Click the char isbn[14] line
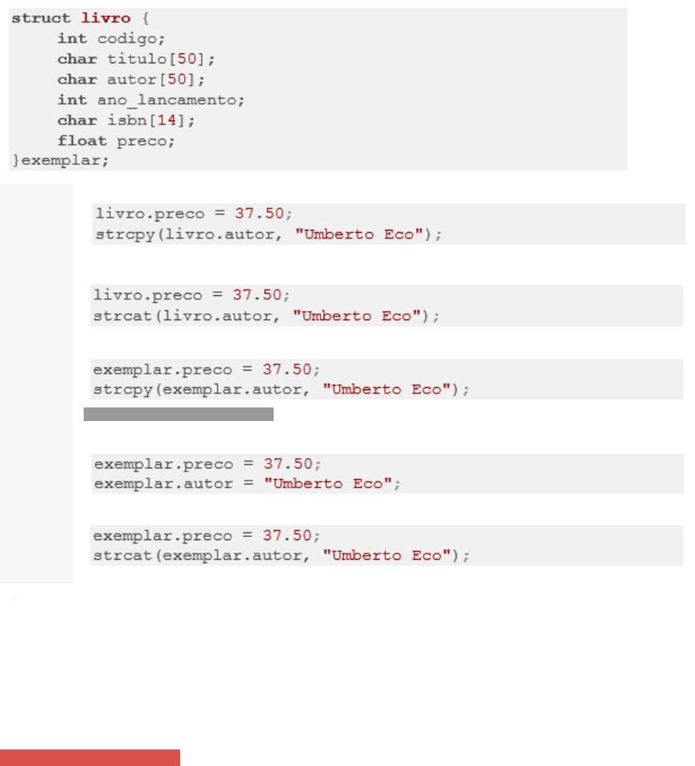Image resolution: width=695 pixels, height=766 pixels. point(126,121)
